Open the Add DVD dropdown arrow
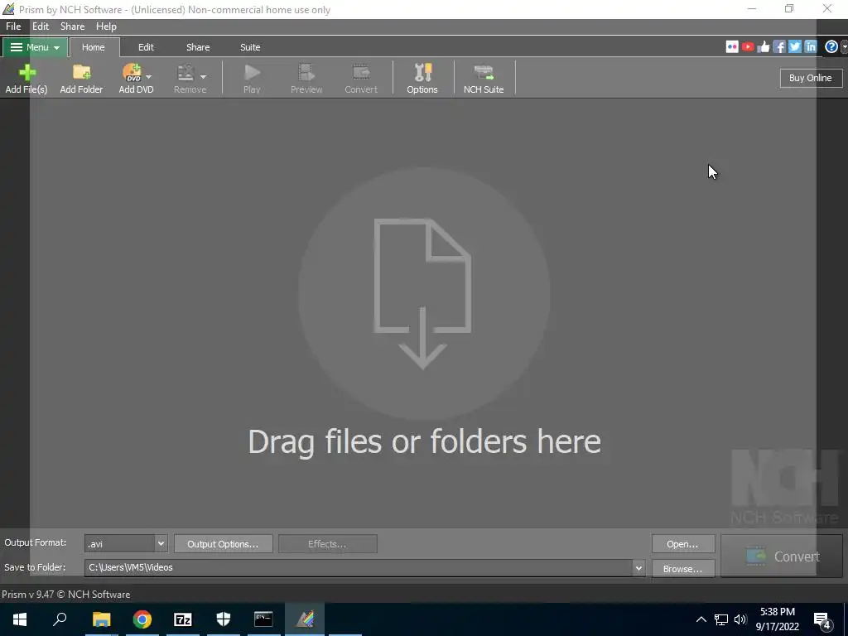Viewport: 848px width, 636px height. (149, 77)
